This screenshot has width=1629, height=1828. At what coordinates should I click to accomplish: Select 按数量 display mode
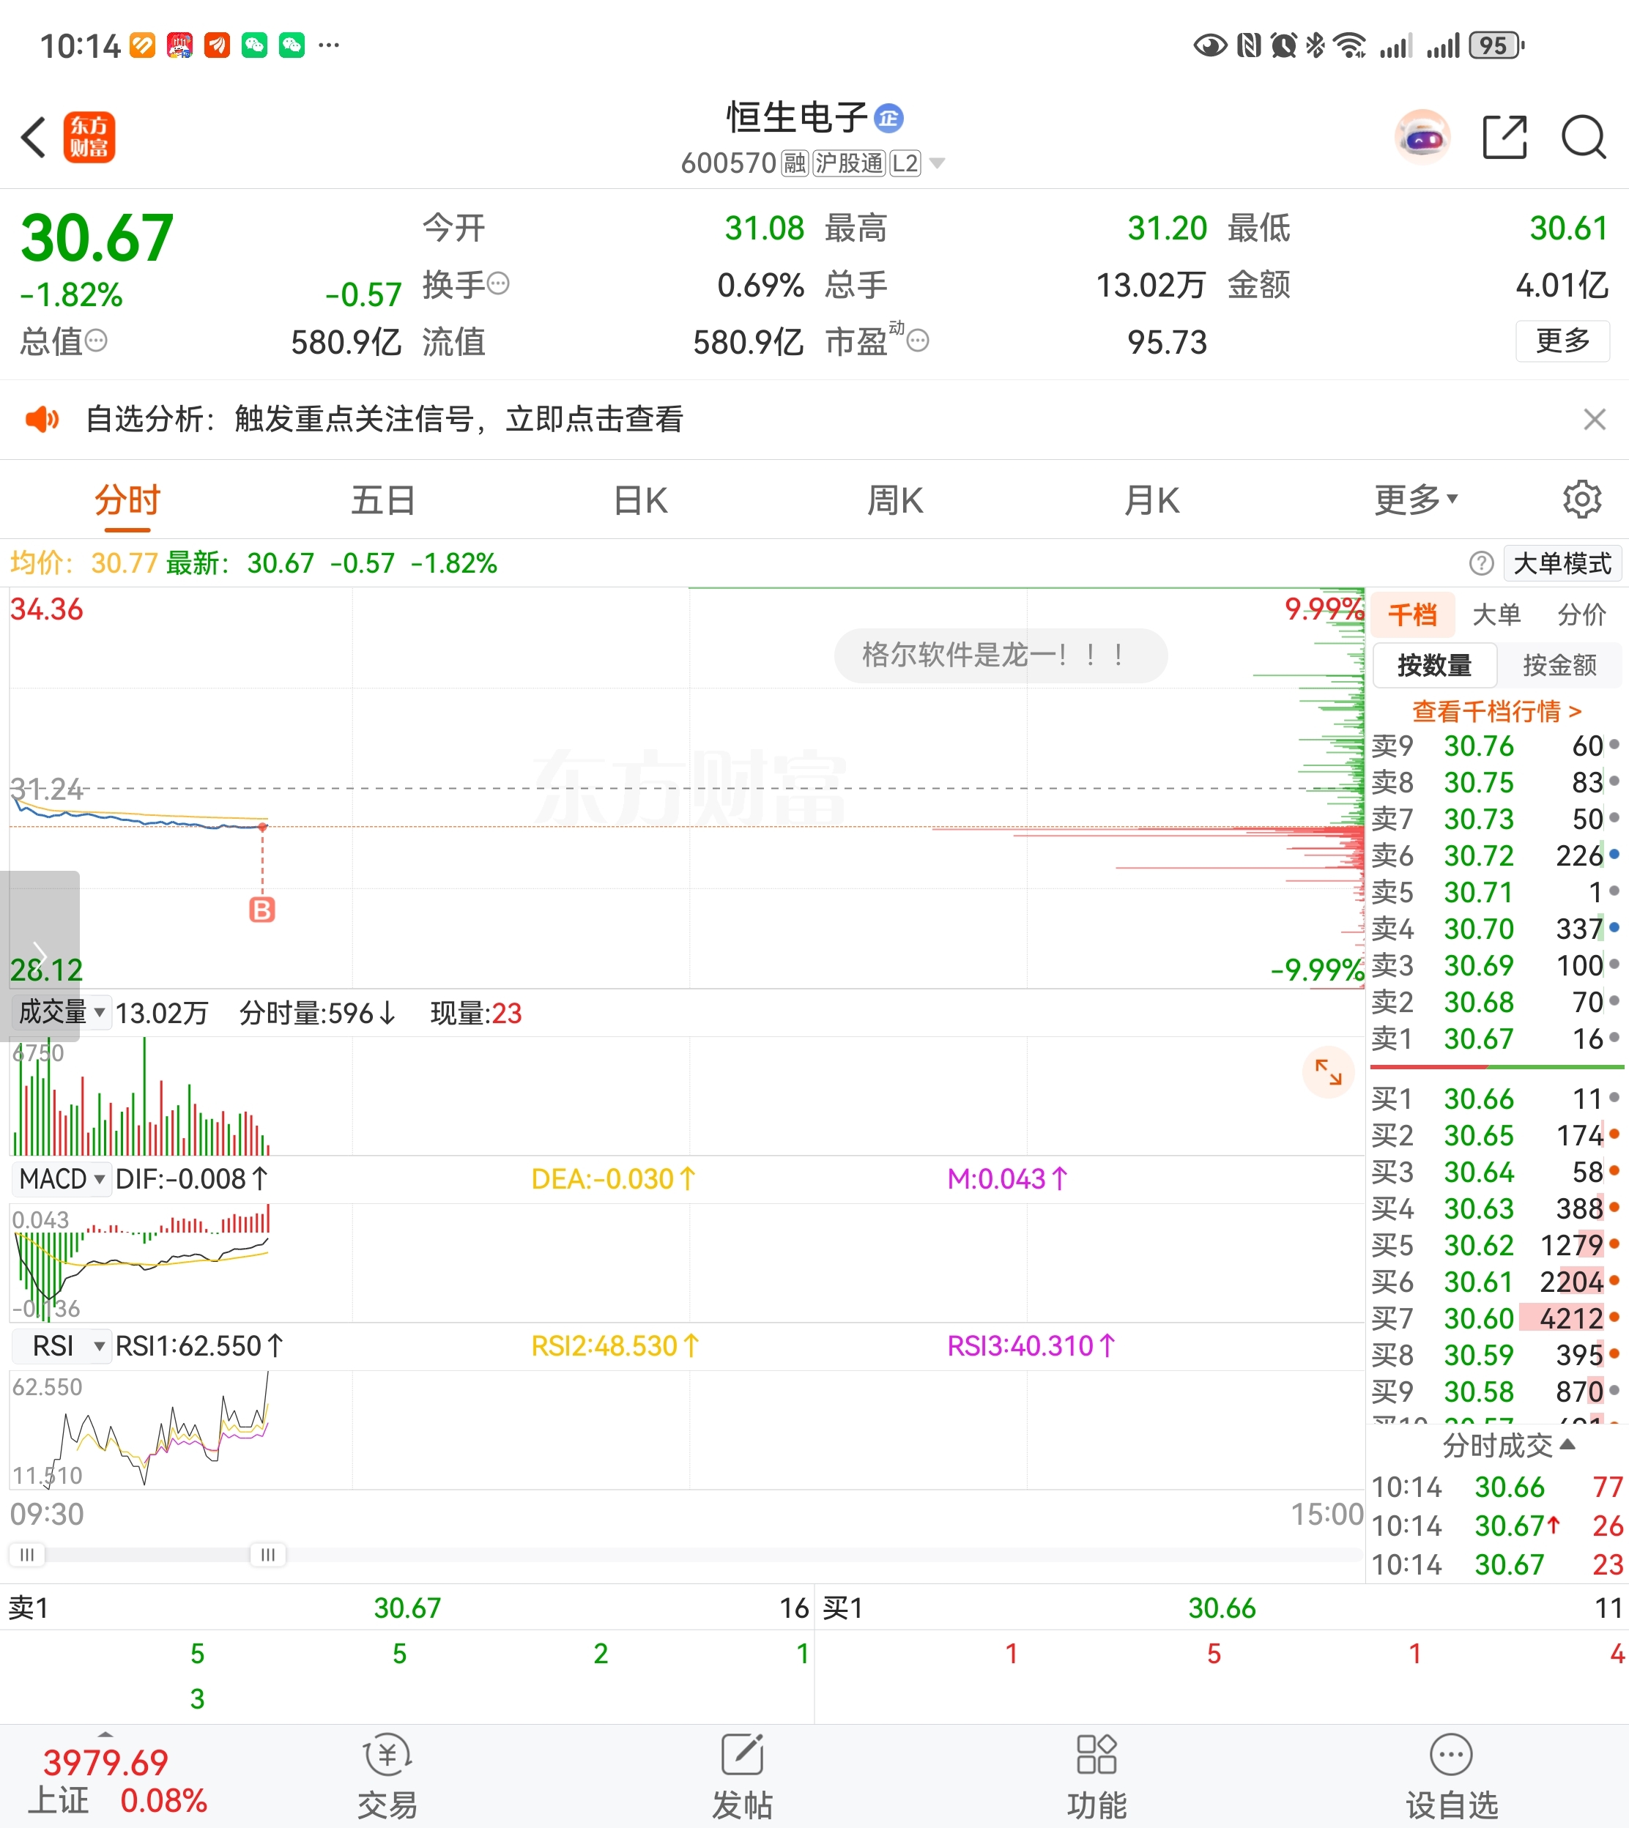(1434, 665)
